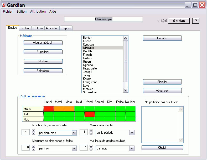This screenshot has height=160, width=207.
Task: Switch to the Attribution tab
Action: 52,28
